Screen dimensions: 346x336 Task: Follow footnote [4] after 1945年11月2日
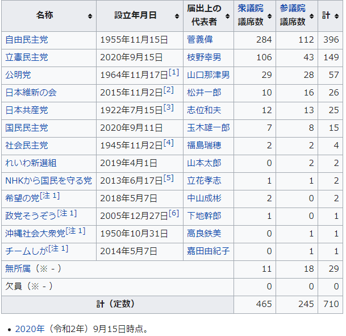coord(169,143)
